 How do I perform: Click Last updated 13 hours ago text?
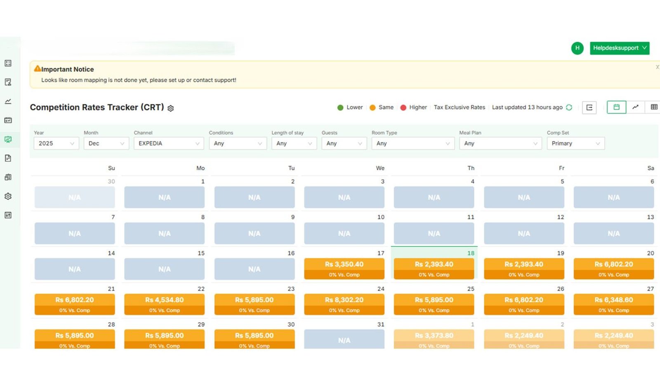[527, 107]
